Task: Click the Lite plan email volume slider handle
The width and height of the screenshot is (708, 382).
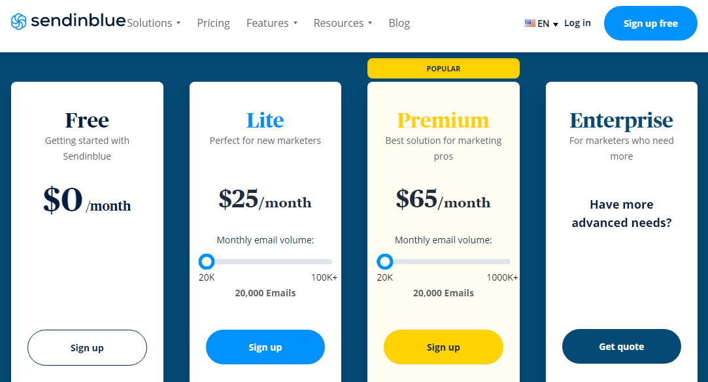Action: point(207,262)
